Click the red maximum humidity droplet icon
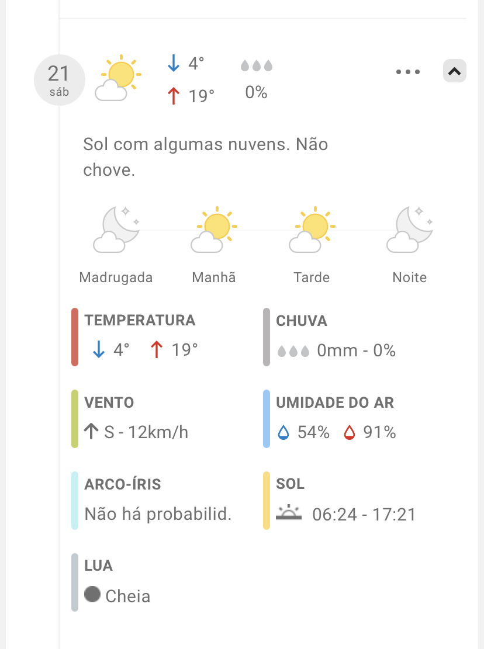The width and height of the screenshot is (484, 649). [x=350, y=432]
